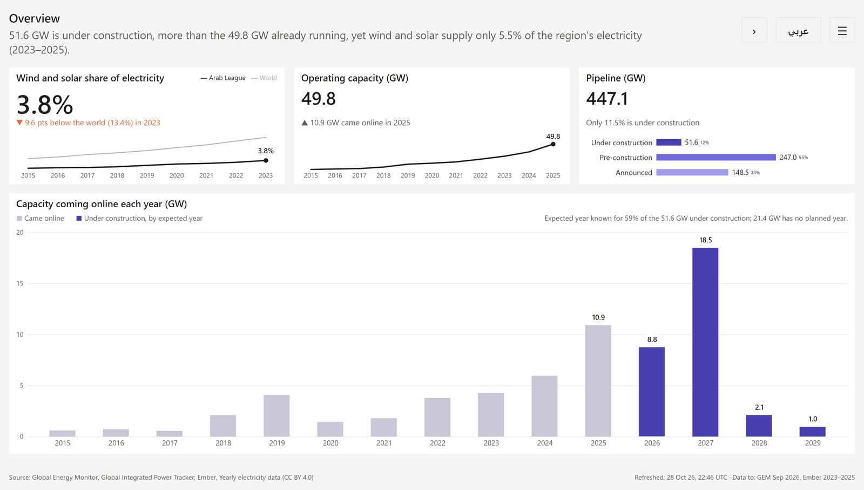Click the 49.8 endpoint marker on capacity chart

553,144
